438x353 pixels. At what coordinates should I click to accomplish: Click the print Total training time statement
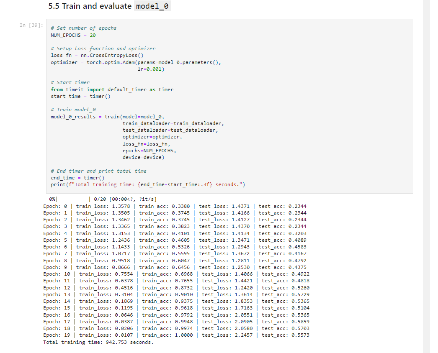pyautogui.click(x=148, y=184)
